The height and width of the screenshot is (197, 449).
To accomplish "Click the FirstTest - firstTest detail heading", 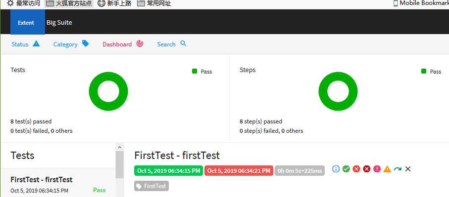I will (177, 156).
